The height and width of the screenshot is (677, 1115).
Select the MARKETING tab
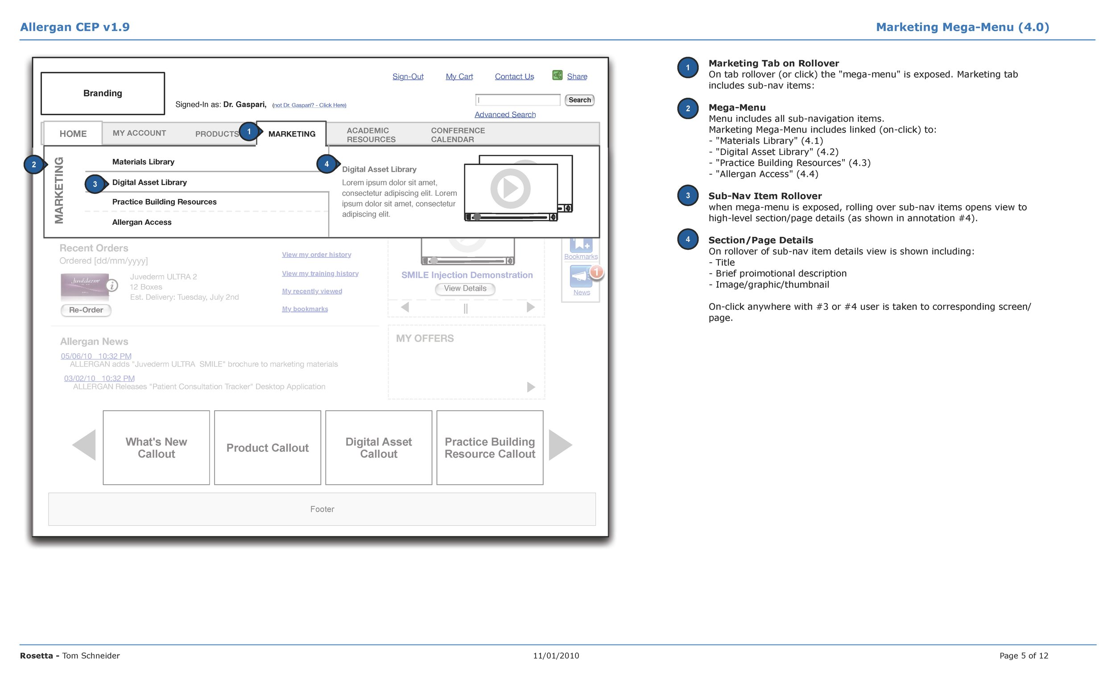[x=291, y=133]
